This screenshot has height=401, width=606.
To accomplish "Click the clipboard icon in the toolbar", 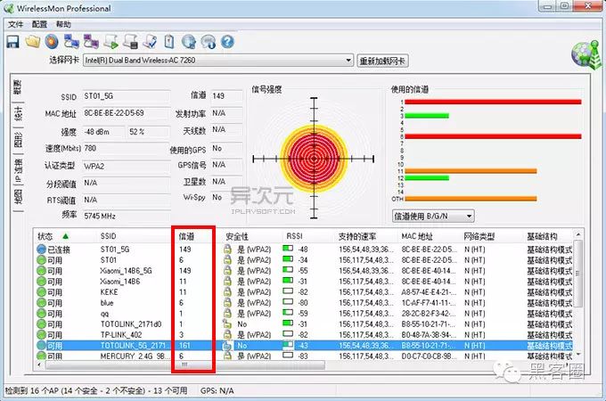I will 169,42.
